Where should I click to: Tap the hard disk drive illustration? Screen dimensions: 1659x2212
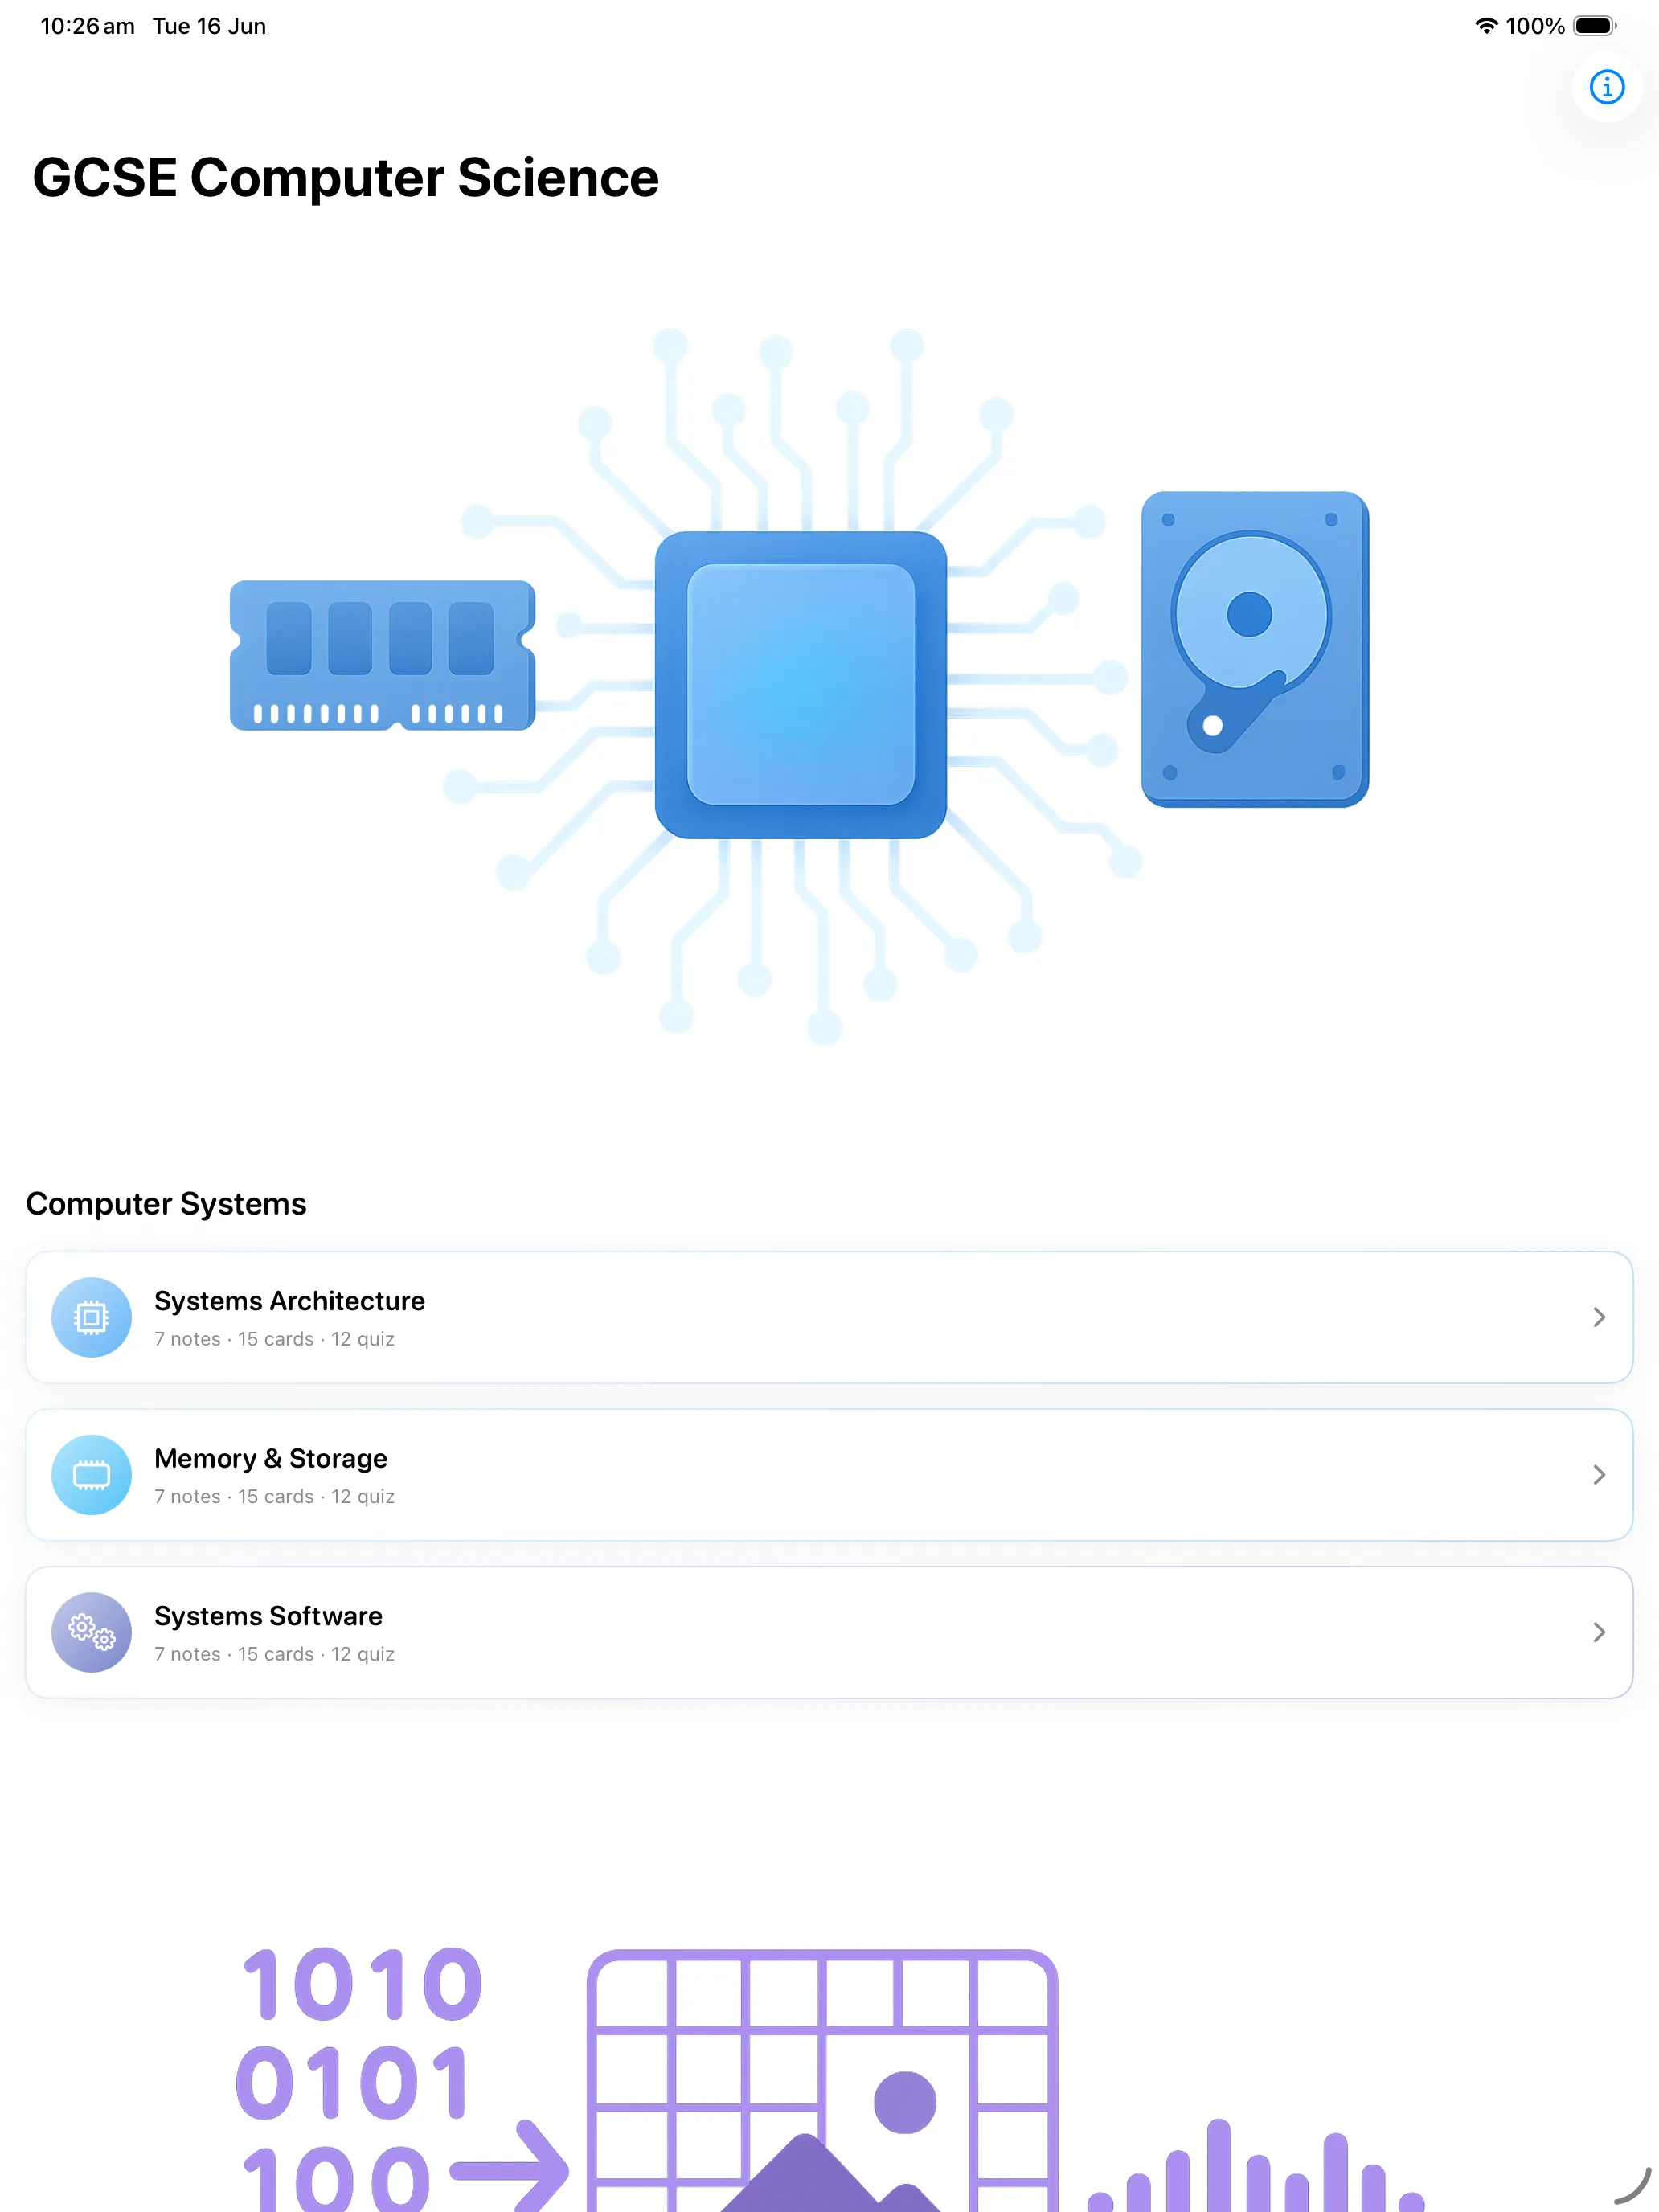(x=1254, y=648)
